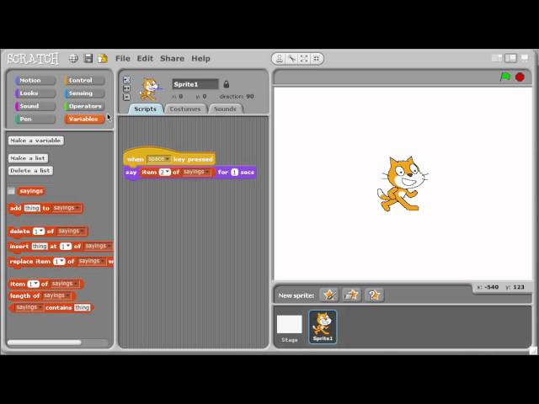The width and height of the screenshot is (539, 404).
Task: Set rotation style to don't rotate
Action: coord(126,97)
